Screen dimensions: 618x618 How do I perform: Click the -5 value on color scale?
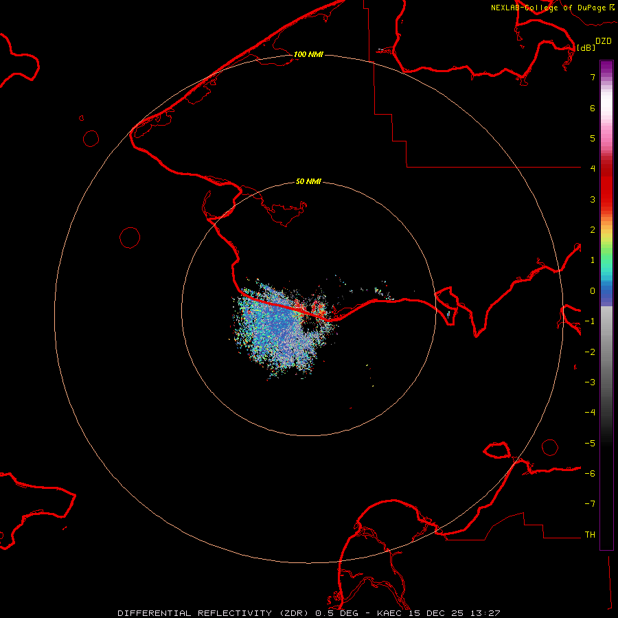click(x=590, y=444)
